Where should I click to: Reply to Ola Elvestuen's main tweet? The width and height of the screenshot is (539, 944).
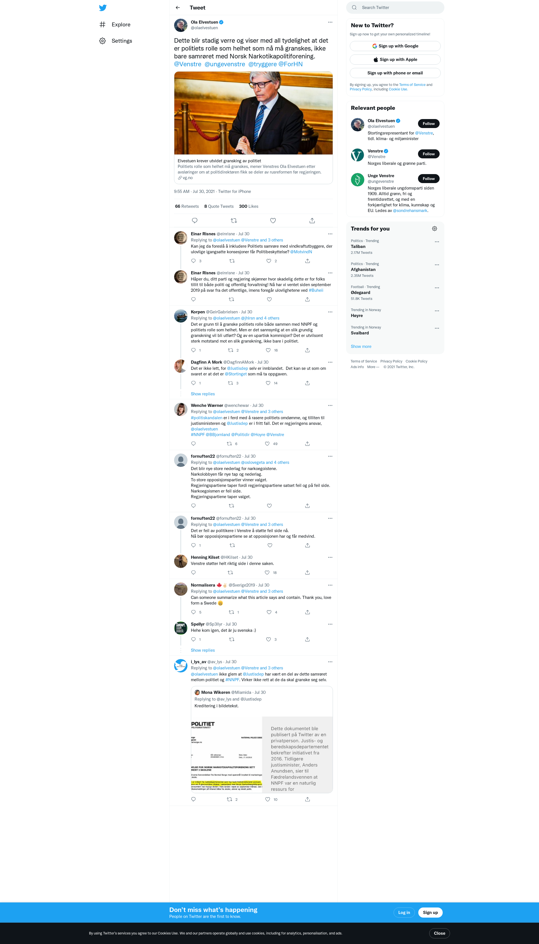coord(194,221)
